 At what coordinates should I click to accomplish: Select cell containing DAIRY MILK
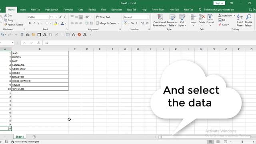click(x=40, y=69)
